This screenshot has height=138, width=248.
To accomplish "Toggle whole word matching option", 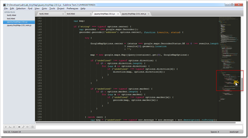I will click(x=14, y=127).
